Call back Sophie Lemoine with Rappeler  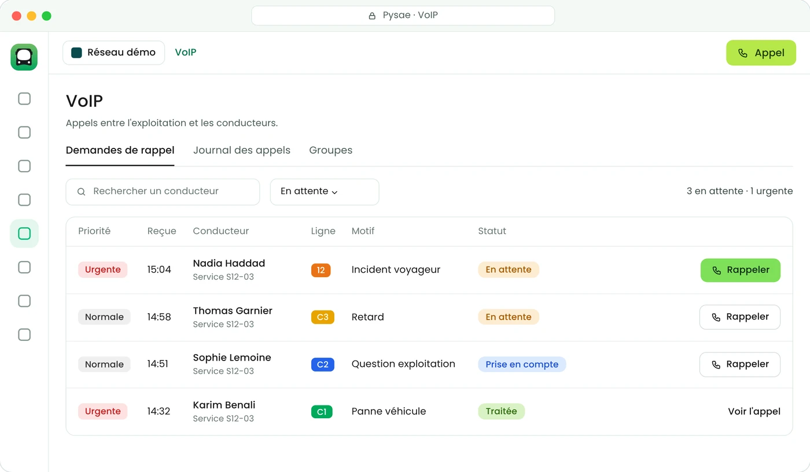pyautogui.click(x=740, y=365)
